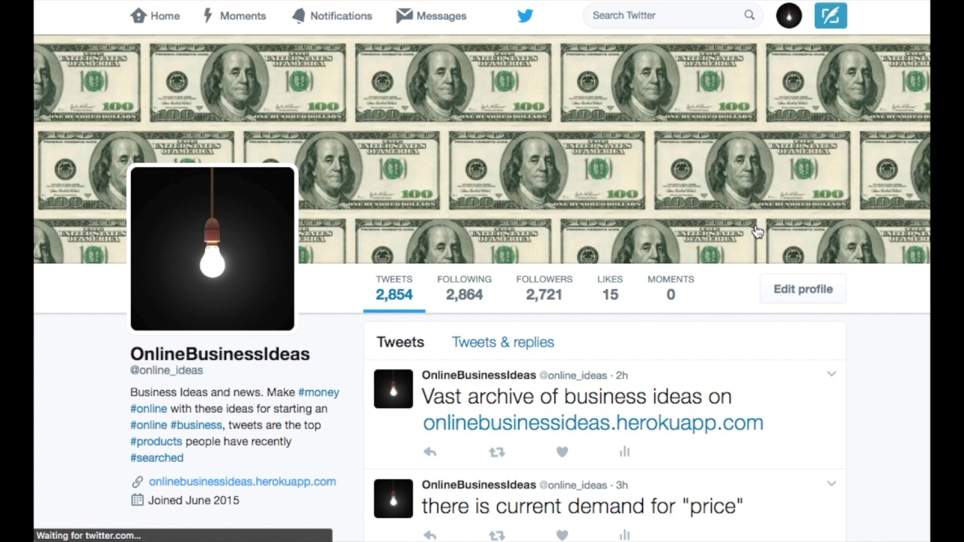The height and width of the screenshot is (542, 964).
Task: Retweet the Vast archive tweet
Action: pos(496,452)
